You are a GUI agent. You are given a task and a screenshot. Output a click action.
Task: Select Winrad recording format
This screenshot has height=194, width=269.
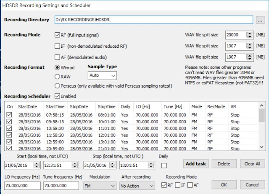click(57, 67)
